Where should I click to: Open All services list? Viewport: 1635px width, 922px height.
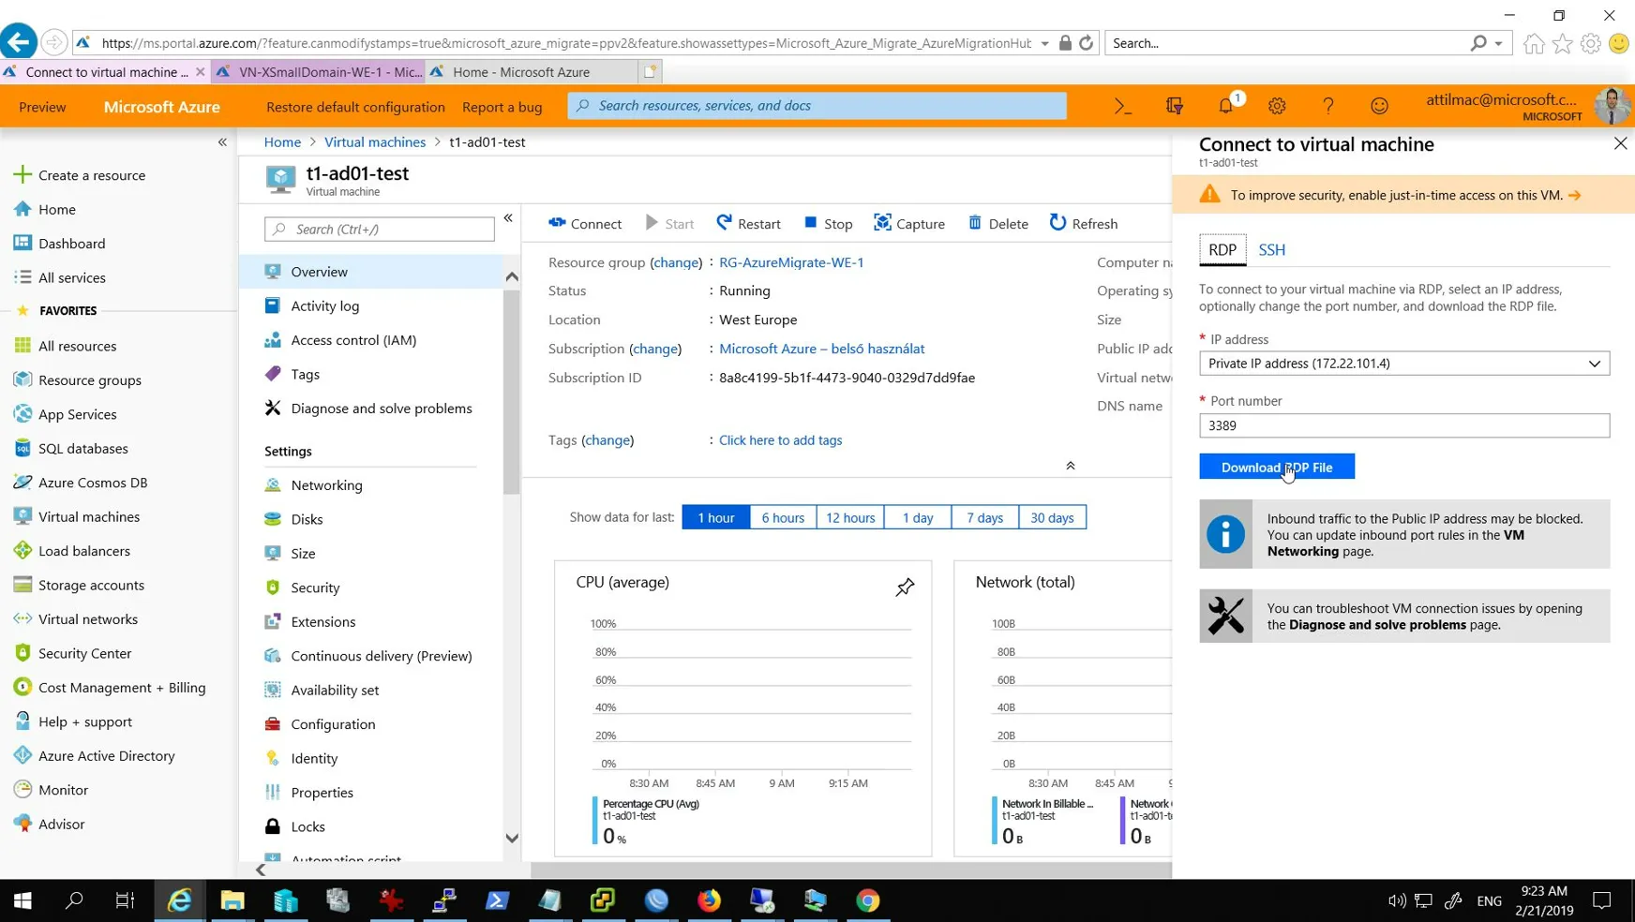[60, 277]
